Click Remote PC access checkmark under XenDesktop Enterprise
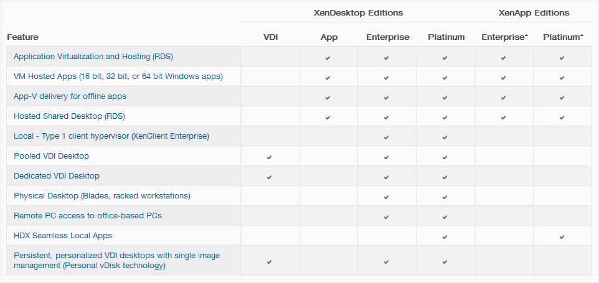The height and width of the screenshot is (283, 599). click(386, 217)
